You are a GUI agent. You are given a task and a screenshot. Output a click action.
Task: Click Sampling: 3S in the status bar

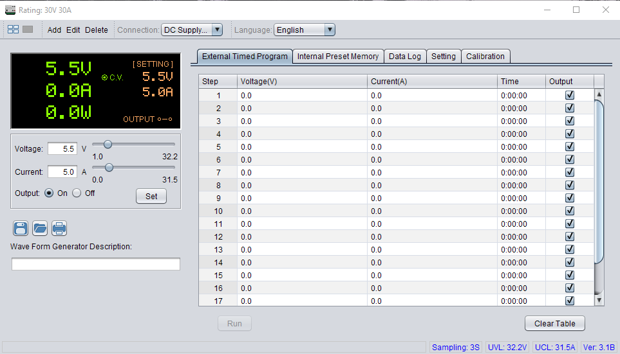[x=456, y=348]
